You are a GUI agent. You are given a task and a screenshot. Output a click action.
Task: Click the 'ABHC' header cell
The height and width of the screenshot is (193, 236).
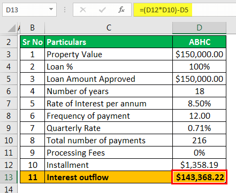[200, 42]
